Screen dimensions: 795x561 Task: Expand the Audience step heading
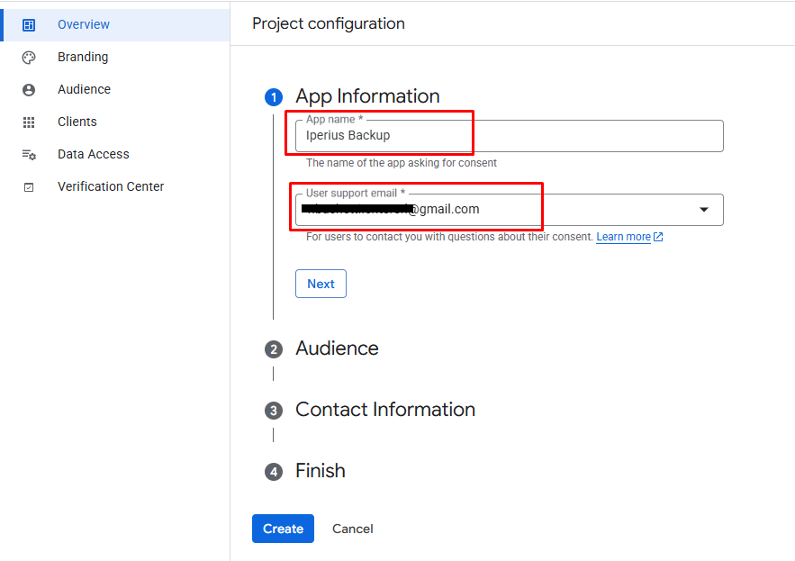pyautogui.click(x=337, y=348)
